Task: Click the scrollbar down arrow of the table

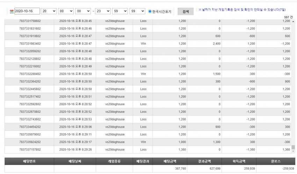Action: [x=293, y=151]
